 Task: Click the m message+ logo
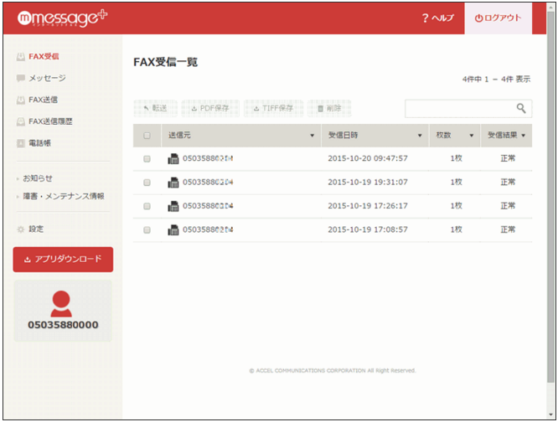click(62, 18)
